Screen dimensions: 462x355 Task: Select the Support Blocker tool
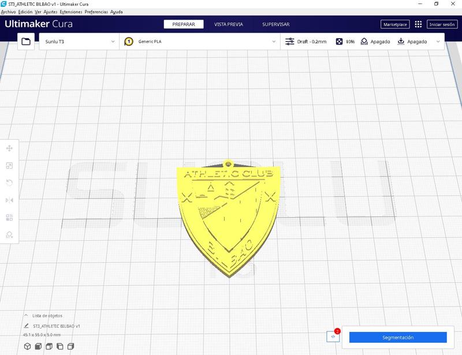9,235
